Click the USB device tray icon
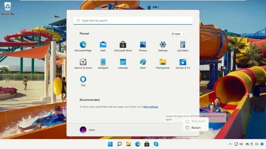 252,144
